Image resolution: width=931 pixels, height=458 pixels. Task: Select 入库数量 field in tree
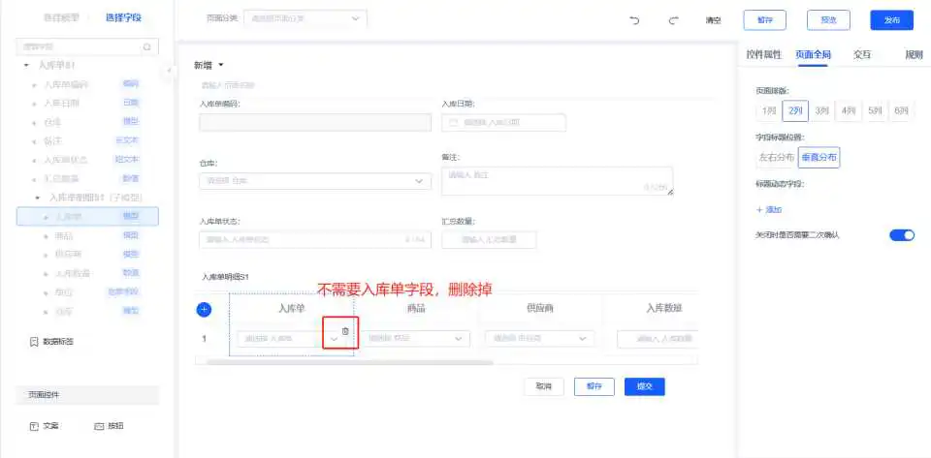click(x=87, y=273)
